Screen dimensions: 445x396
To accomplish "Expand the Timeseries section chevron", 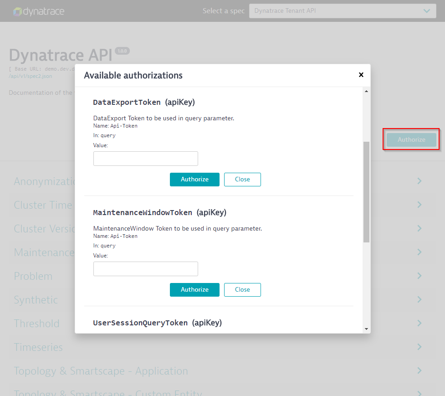I will pyautogui.click(x=419, y=347).
